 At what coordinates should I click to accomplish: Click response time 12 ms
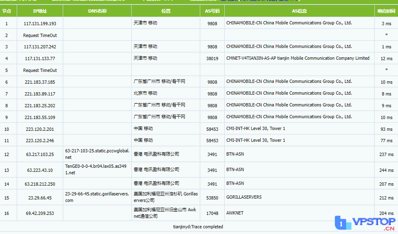386,58
